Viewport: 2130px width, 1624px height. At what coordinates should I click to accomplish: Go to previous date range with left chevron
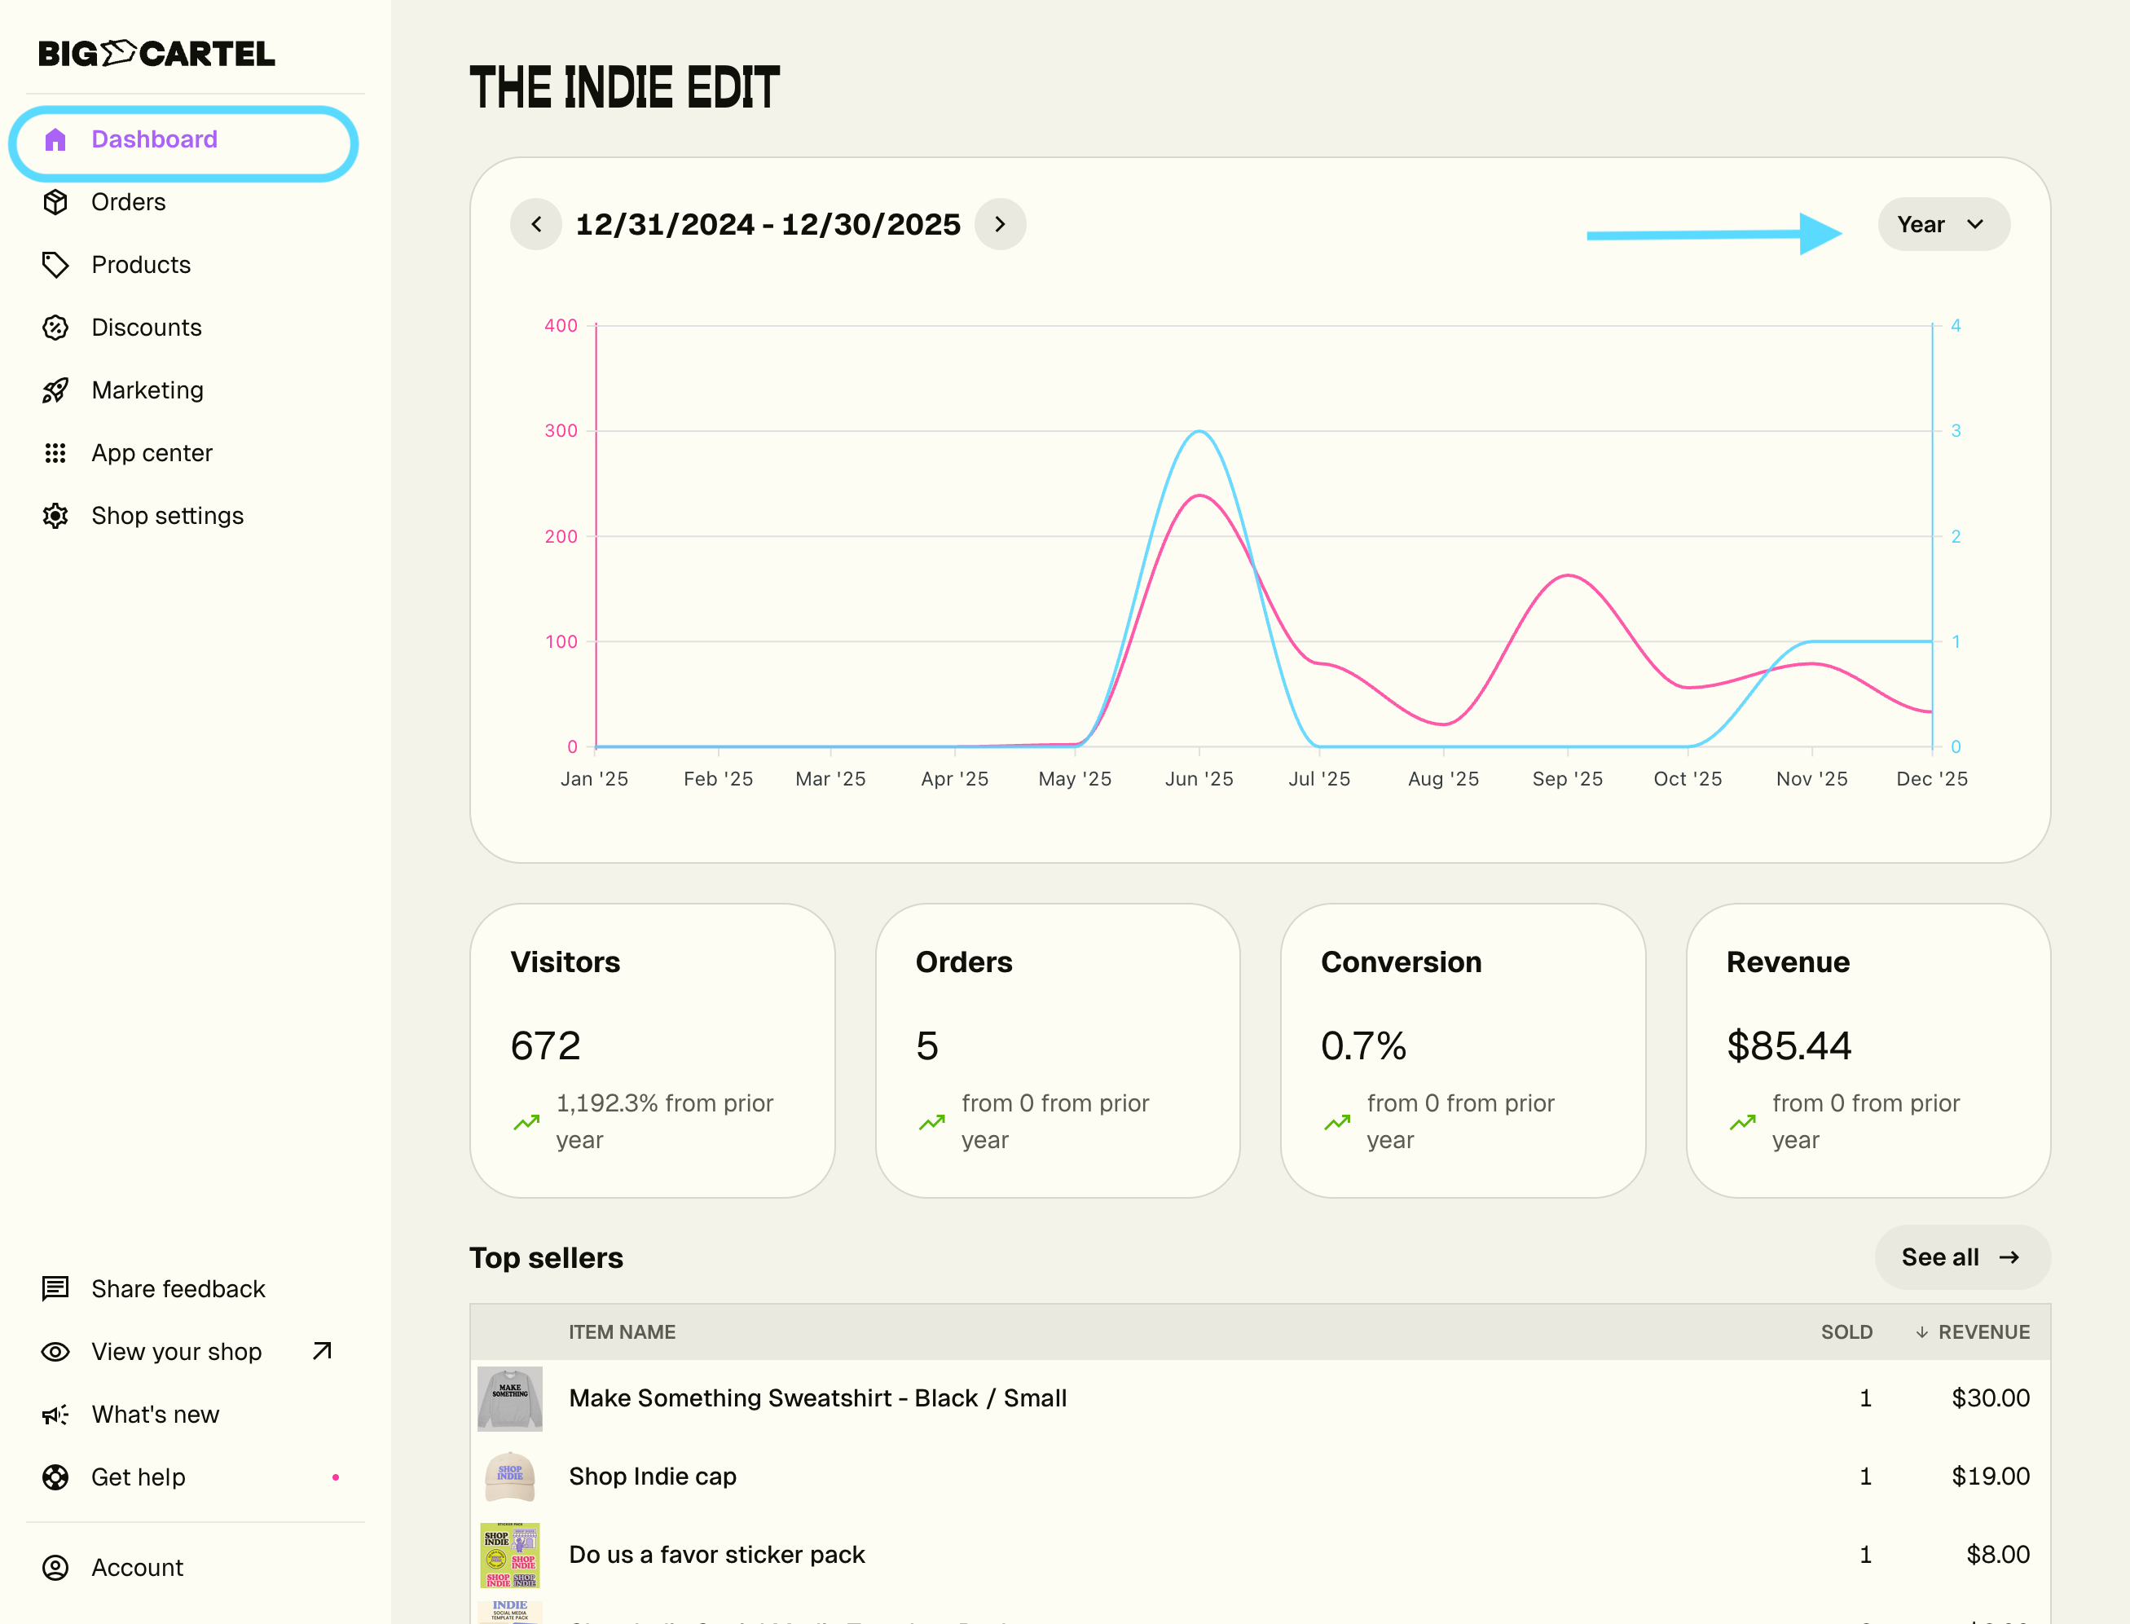[536, 224]
